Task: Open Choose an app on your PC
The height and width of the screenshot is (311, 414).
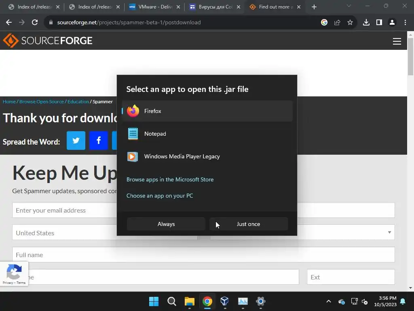Action: click(x=160, y=196)
